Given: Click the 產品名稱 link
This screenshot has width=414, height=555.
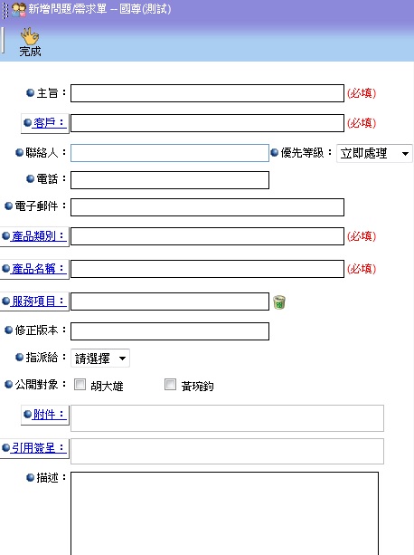Looking at the screenshot, I should (x=34, y=269).
